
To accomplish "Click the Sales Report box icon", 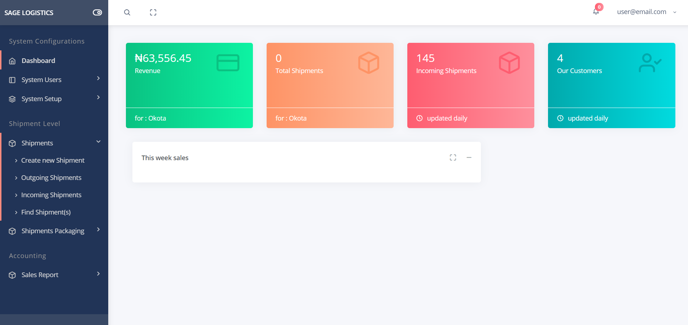I will 12,275.
